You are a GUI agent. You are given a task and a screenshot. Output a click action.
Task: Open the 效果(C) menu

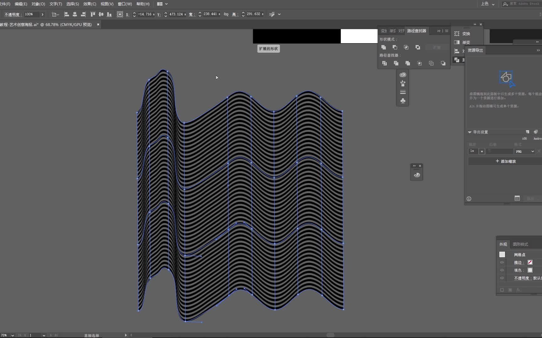pos(90,4)
